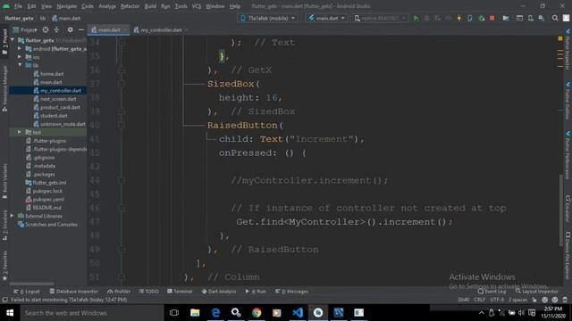This screenshot has width=572, height=321.
Task: Expand the android folder node
Action: click(x=20, y=48)
